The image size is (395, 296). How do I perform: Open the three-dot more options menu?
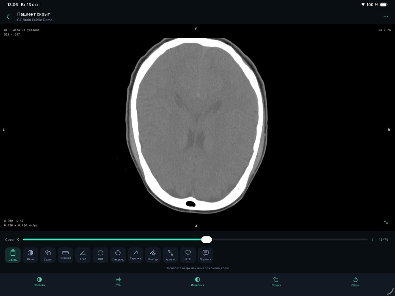[x=386, y=17]
